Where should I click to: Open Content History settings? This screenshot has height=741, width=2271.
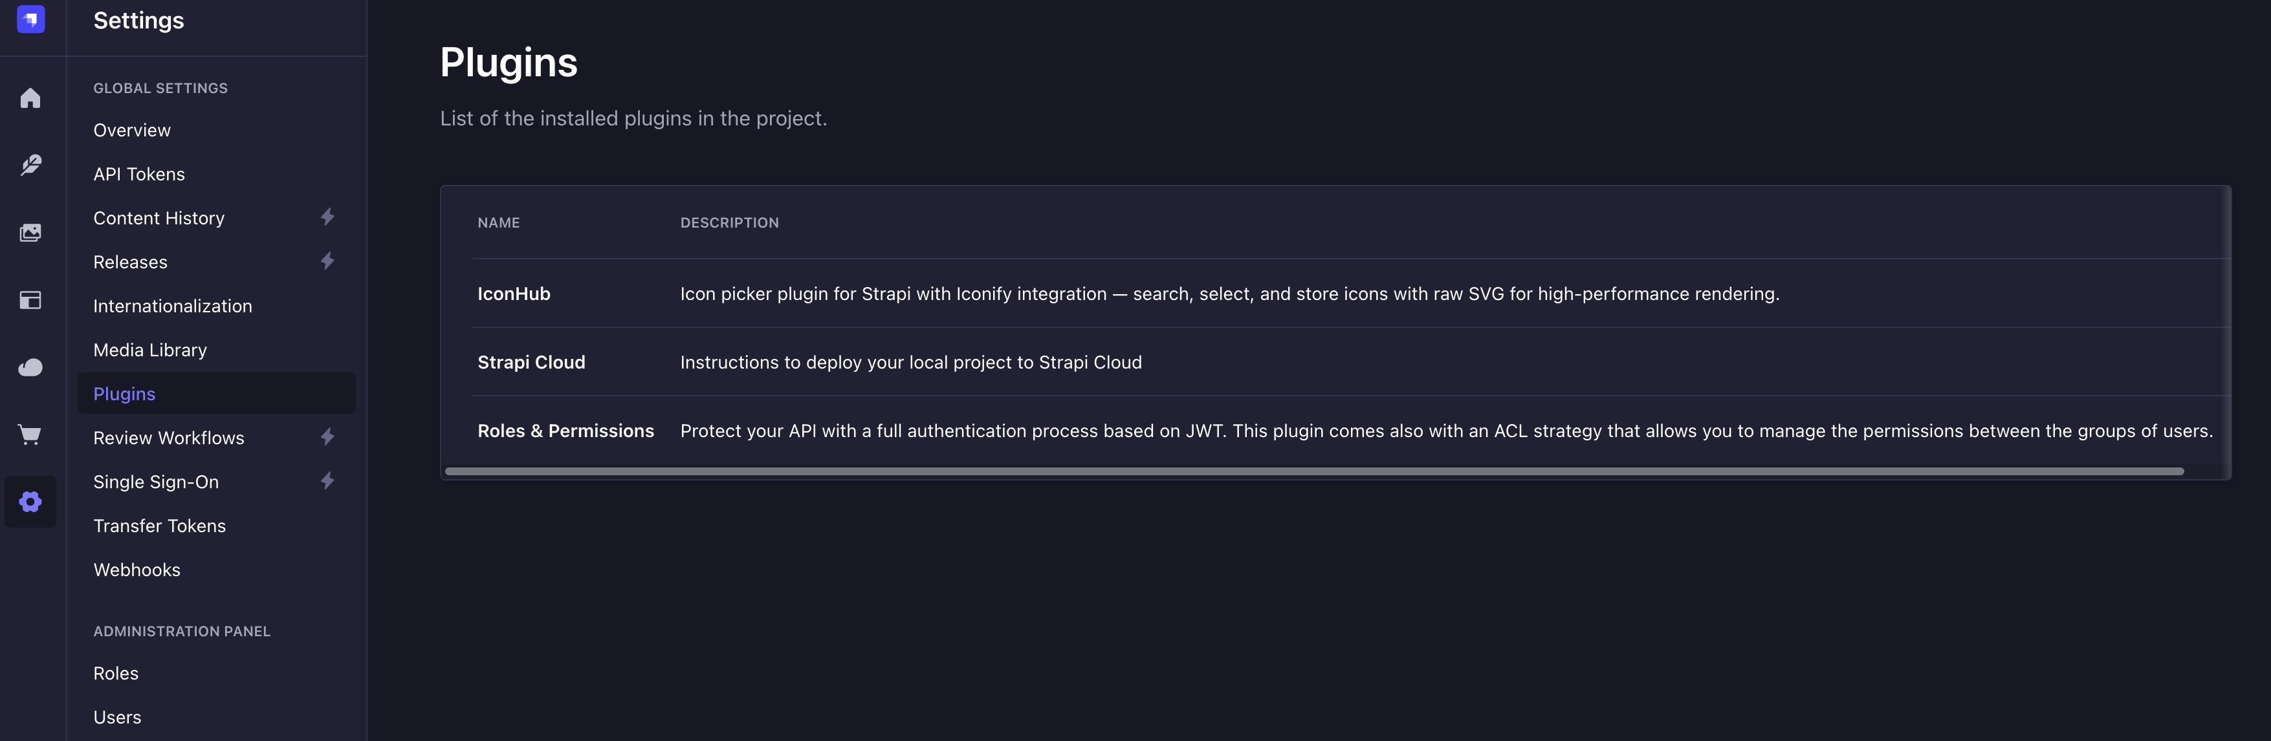click(159, 218)
